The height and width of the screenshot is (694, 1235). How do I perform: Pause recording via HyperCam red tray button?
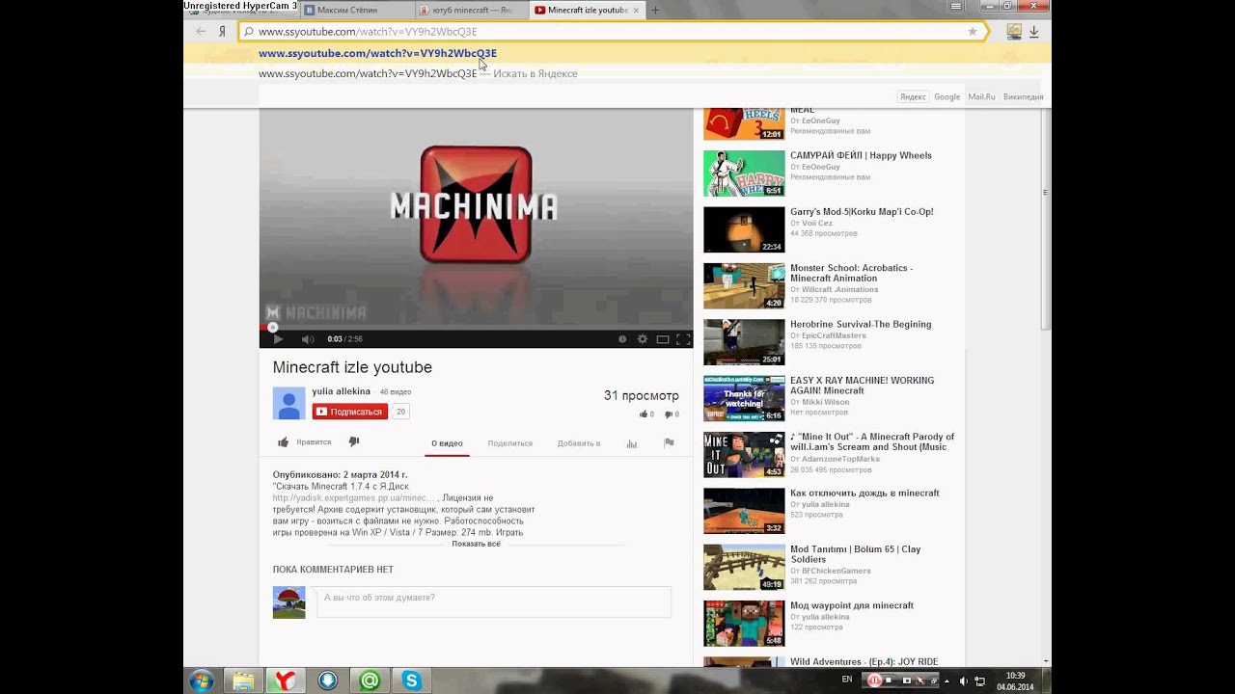pos(873,681)
